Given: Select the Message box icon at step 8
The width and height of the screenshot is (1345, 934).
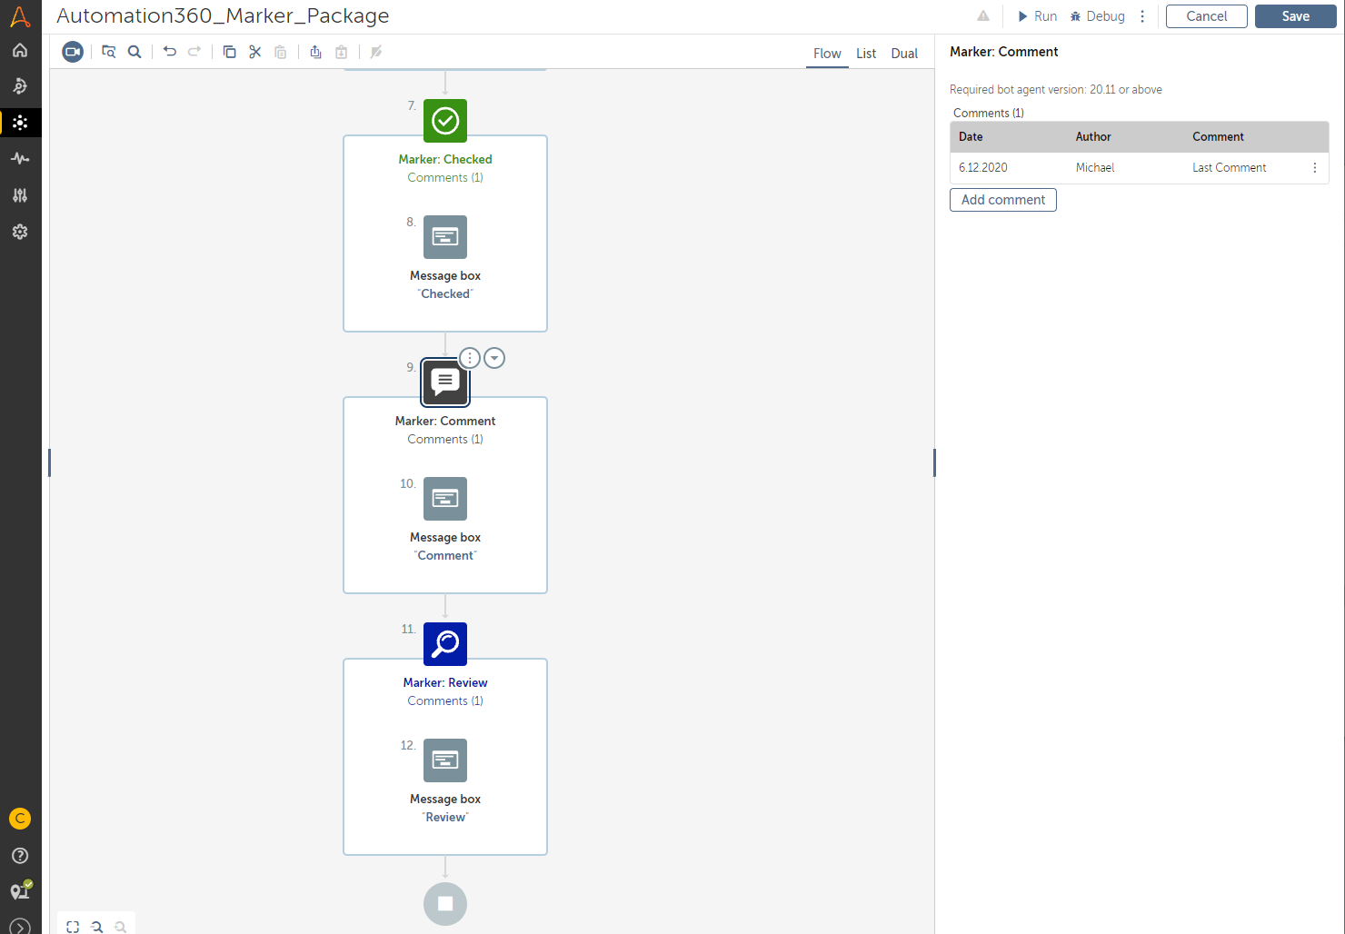Looking at the screenshot, I should (445, 237).
